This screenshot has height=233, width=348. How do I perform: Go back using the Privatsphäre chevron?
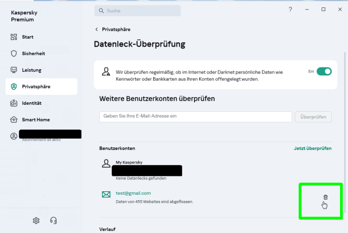coord(97,29)
